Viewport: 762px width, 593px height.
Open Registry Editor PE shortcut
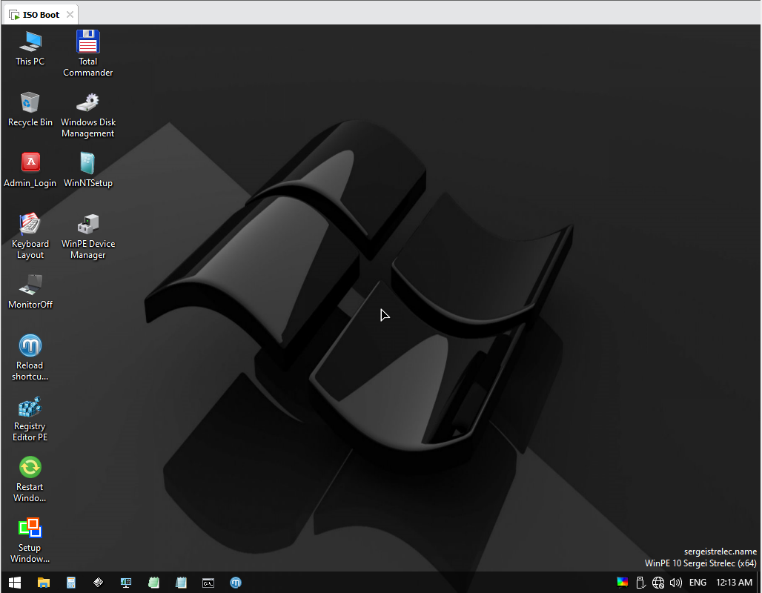[30, 419]
